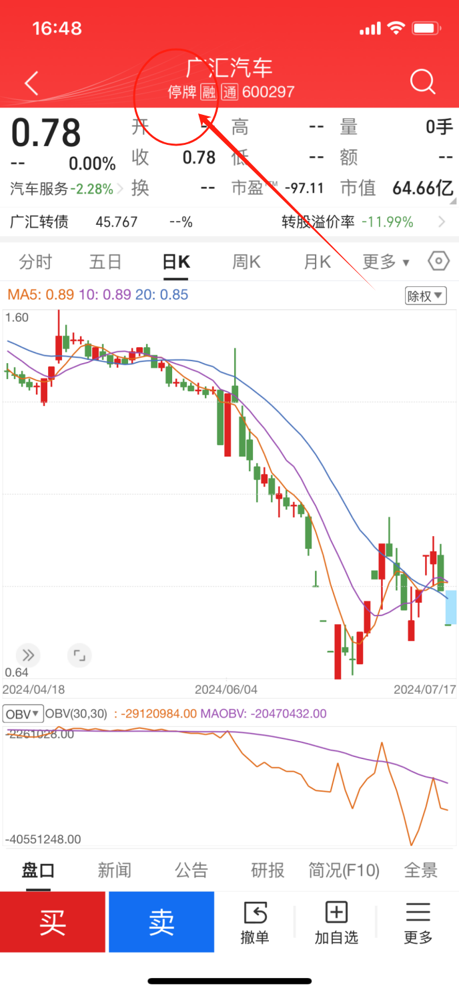Tap the 转股溢价率 -11.99% value

tap(387, 222)
